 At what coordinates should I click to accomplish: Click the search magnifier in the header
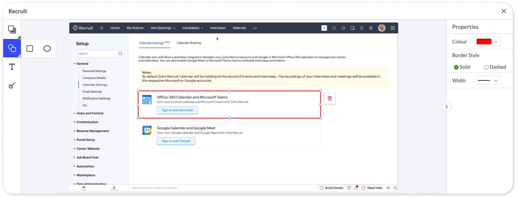334,28
